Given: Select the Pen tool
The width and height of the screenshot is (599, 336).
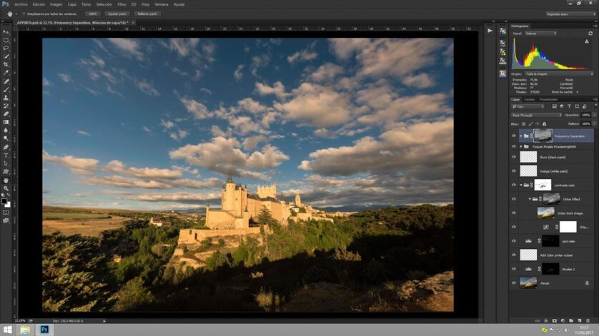Looking at the screenshot, I should (6, 147).
